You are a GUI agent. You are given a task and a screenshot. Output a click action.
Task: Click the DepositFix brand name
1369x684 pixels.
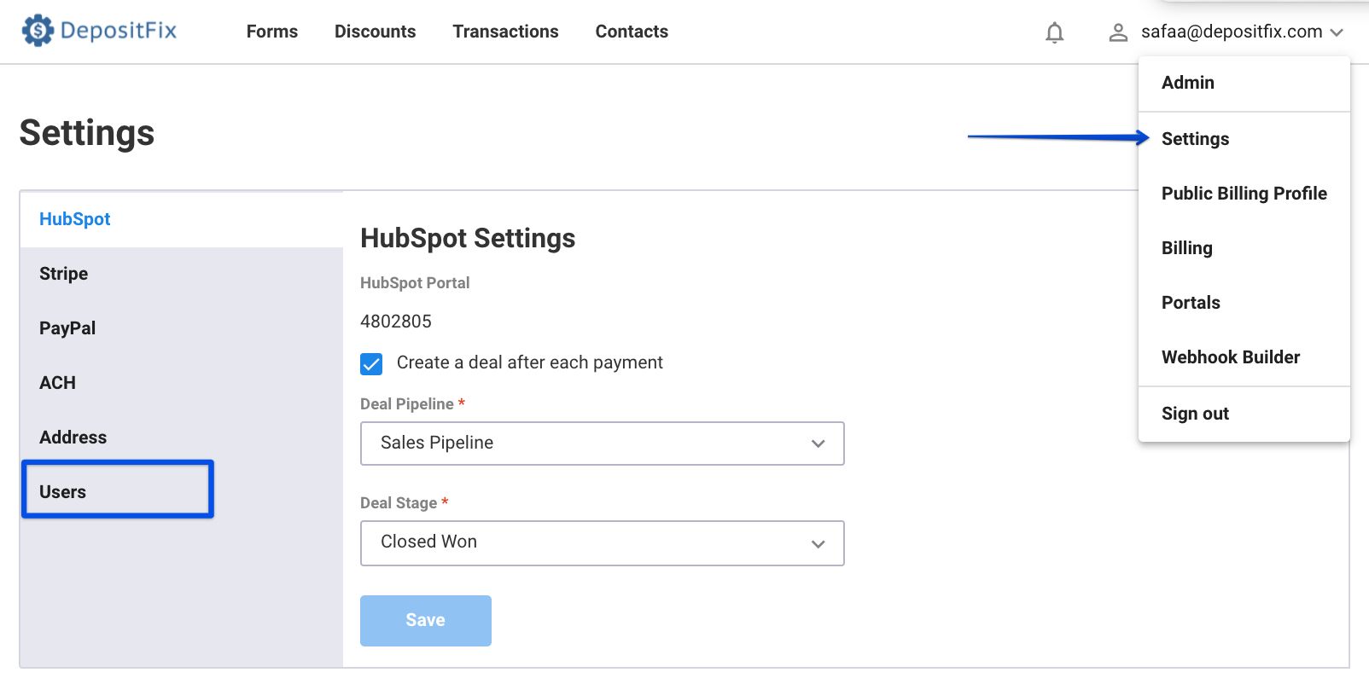coord(119,31)
